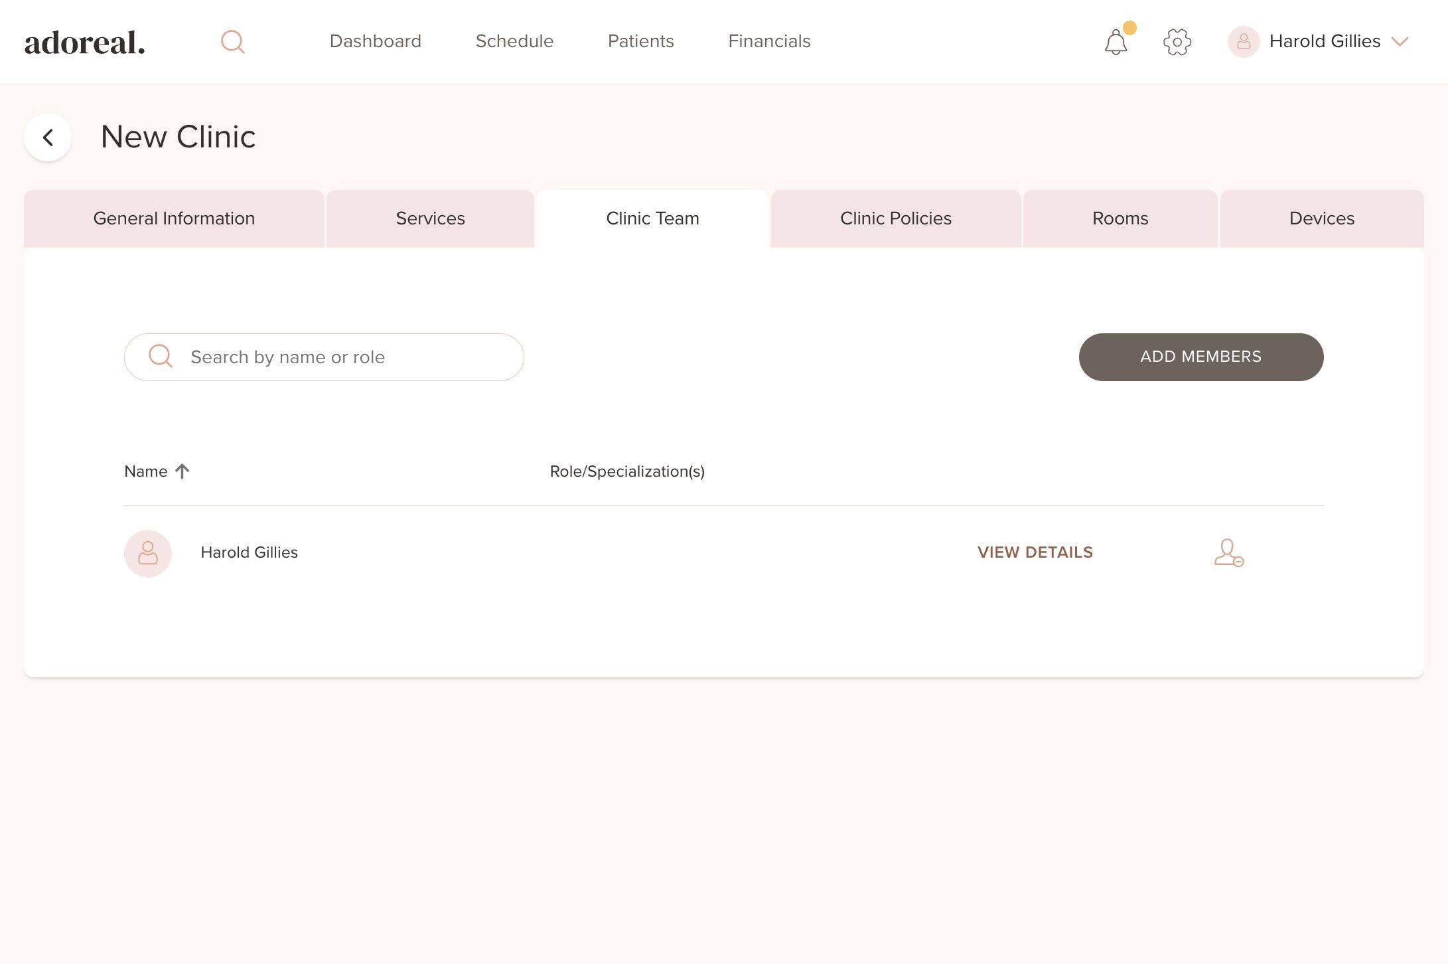Switch to the Services tab
This screenshot has width=1448, height=964.
(430, 218)
